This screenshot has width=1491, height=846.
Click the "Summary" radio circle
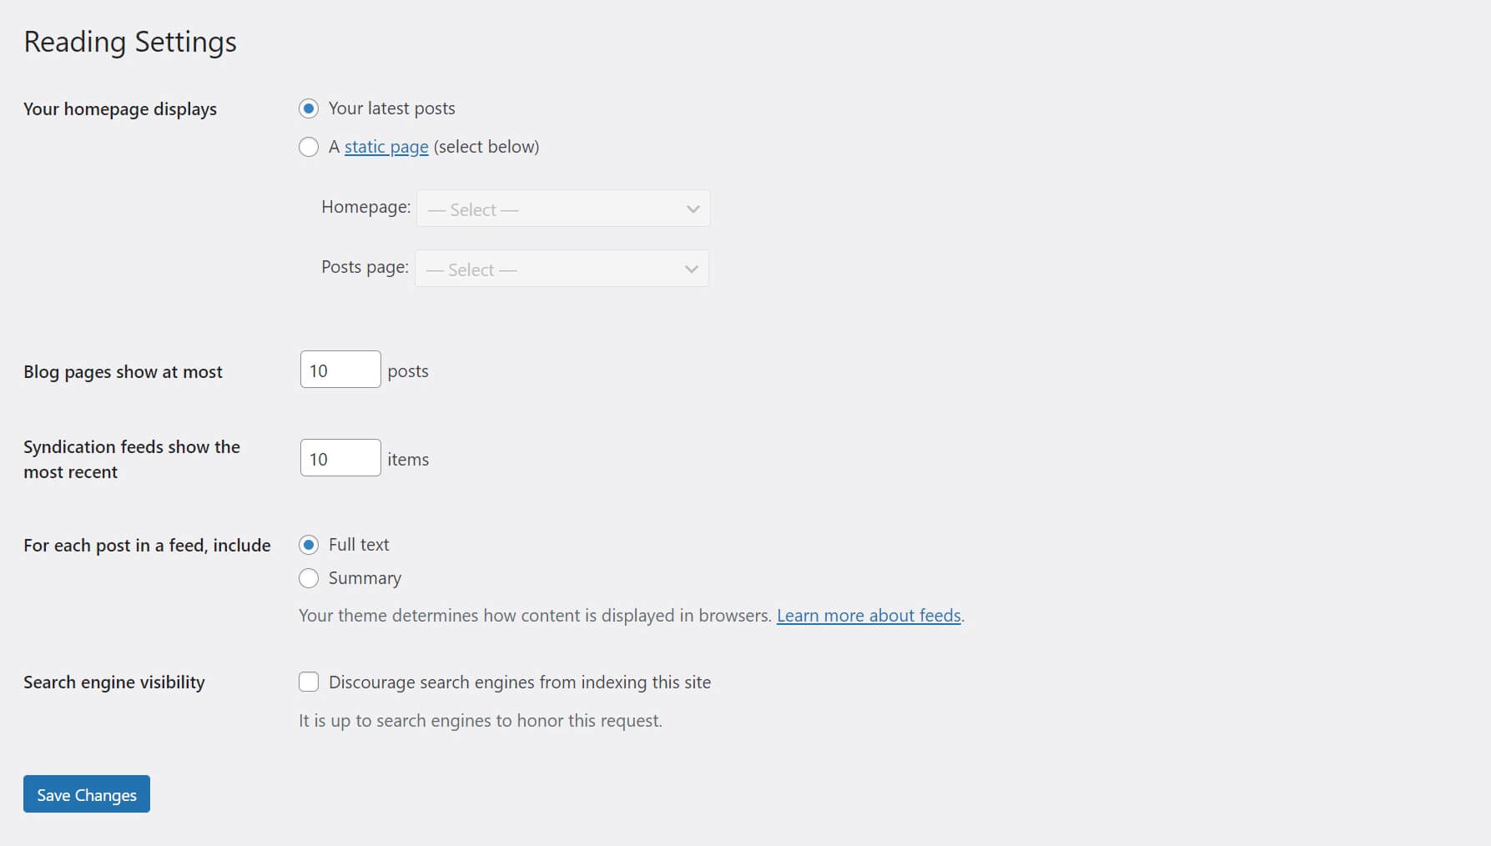(309, 578)
